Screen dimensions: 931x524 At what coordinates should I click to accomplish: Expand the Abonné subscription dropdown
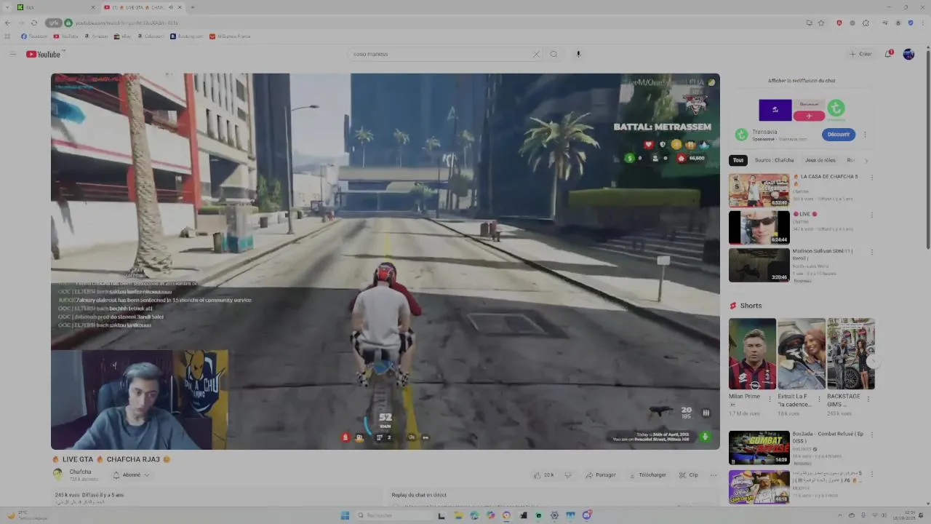(x=131, y=475)
